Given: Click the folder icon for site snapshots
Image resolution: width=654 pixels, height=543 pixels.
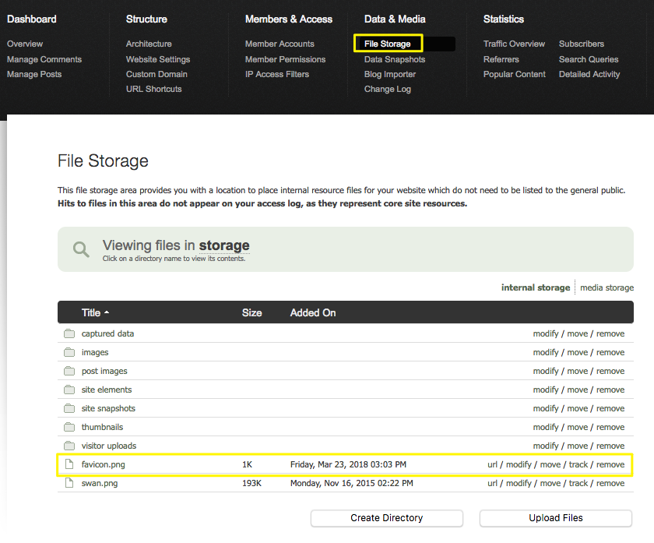Looking at the screenshot, I should 69,409.
